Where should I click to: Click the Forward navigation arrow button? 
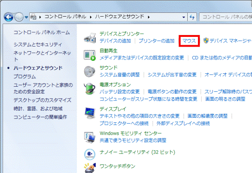[19, 17]
